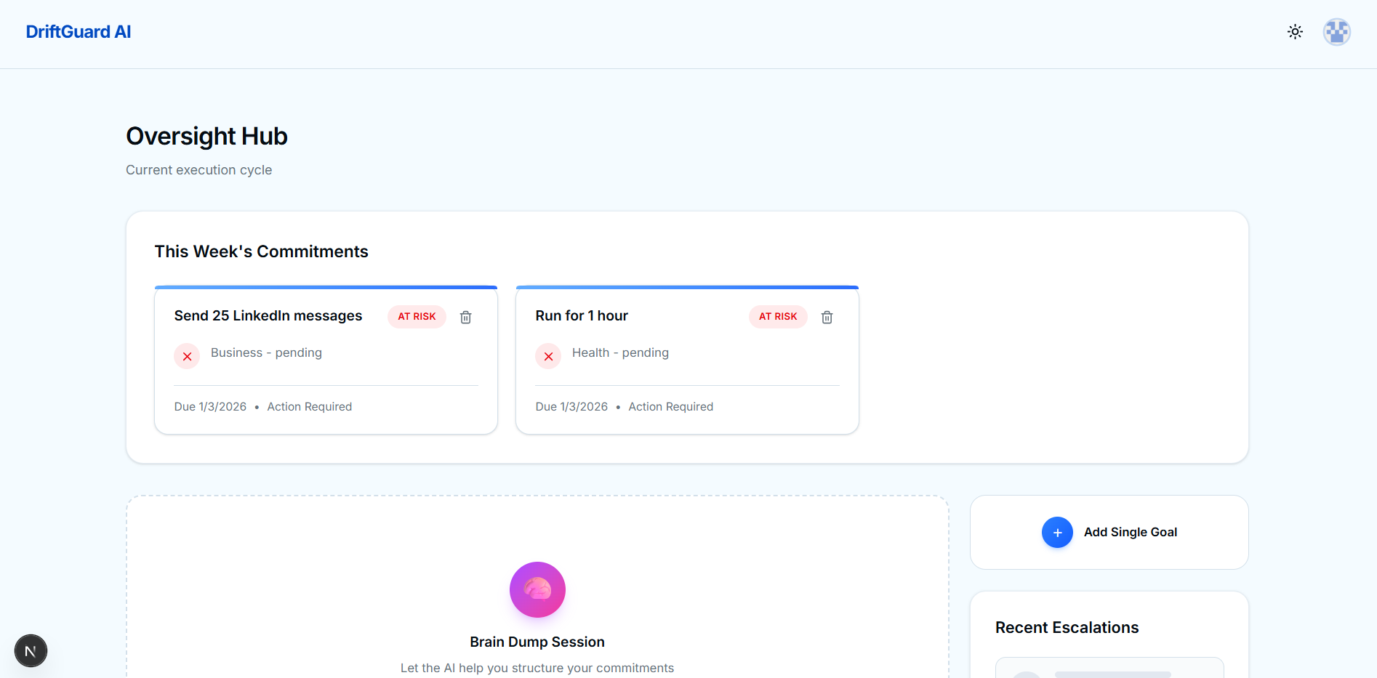This screenshot has width=1377, height=678.
Task: Click Action Required on Run card
Action: (x=671, y=407)
